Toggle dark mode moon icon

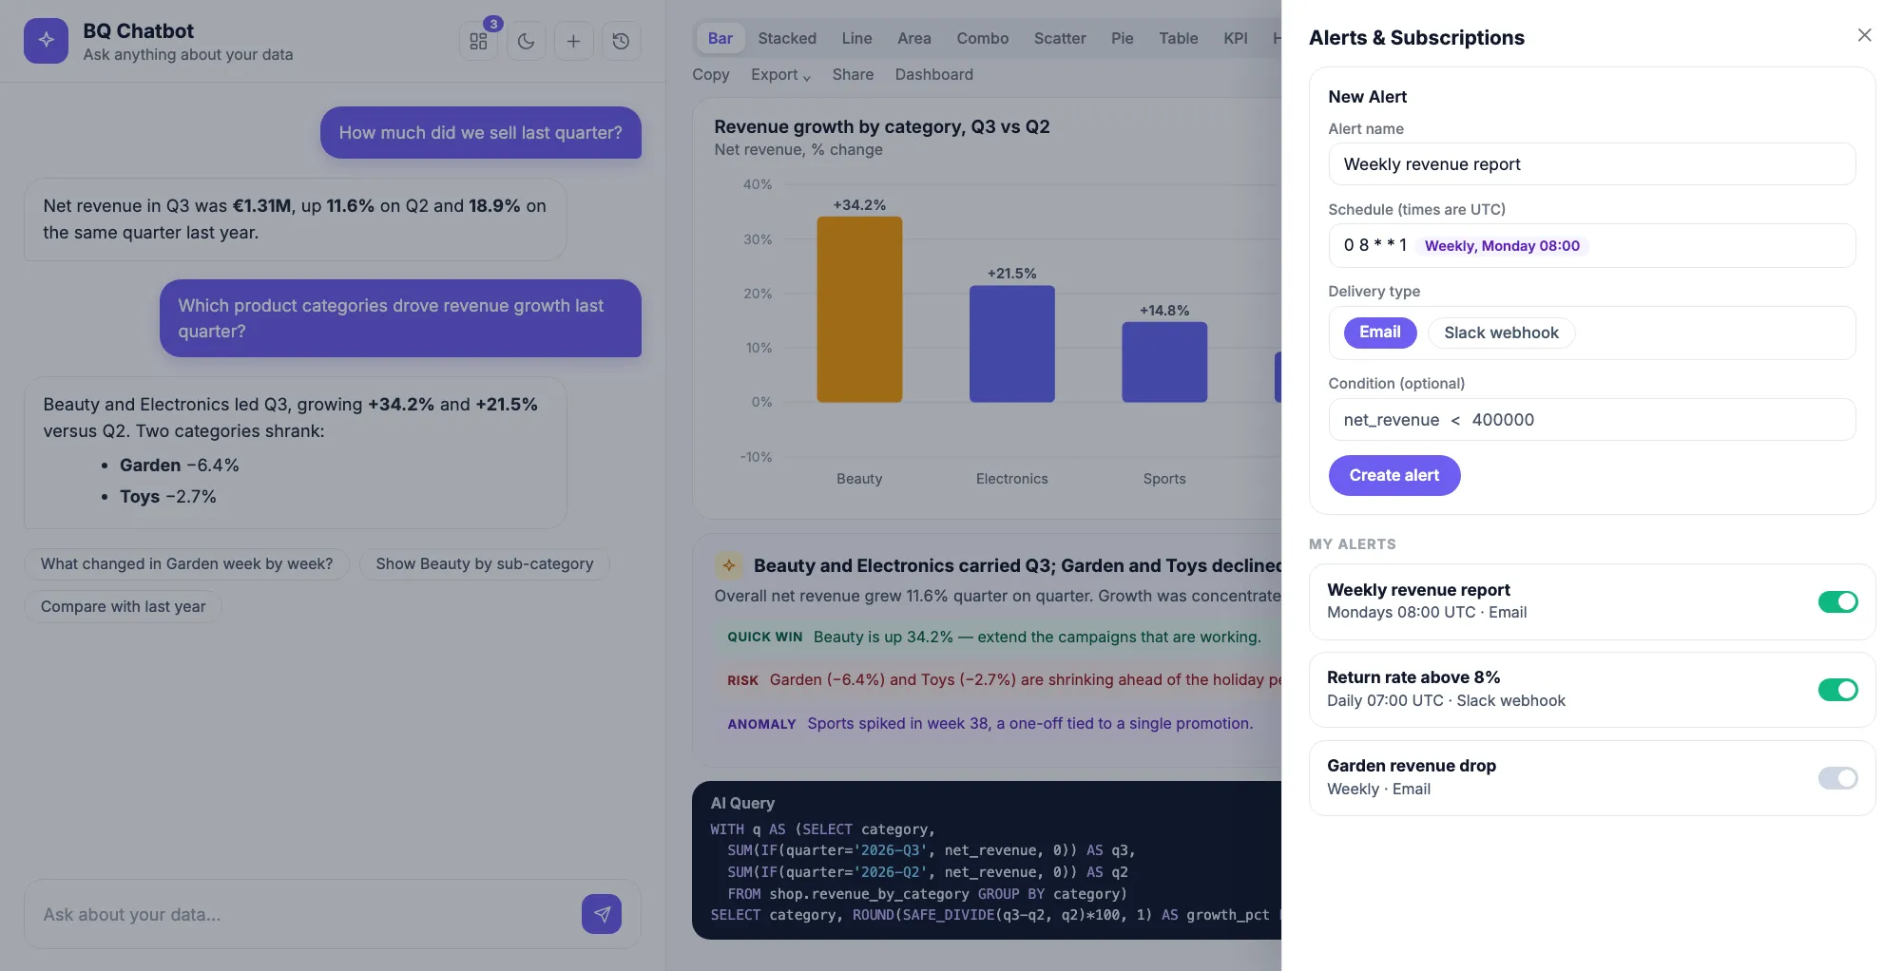tap(526, 41)
